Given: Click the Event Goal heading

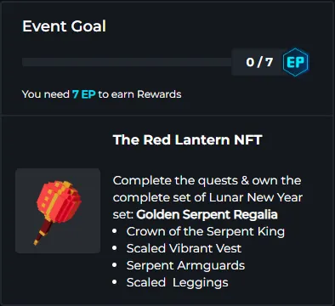Looking at the screenshot, I should pos(64,26).
